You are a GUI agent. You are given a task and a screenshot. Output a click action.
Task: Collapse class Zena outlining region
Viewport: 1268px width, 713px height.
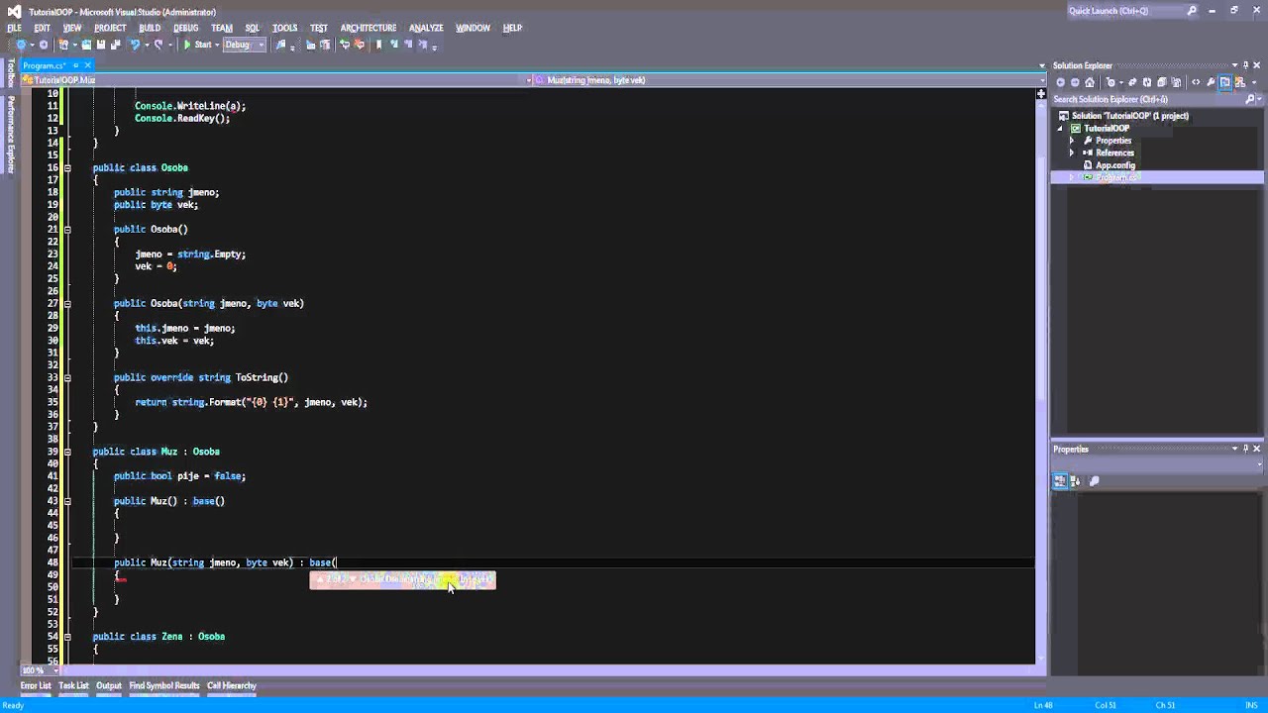[67, 637]
